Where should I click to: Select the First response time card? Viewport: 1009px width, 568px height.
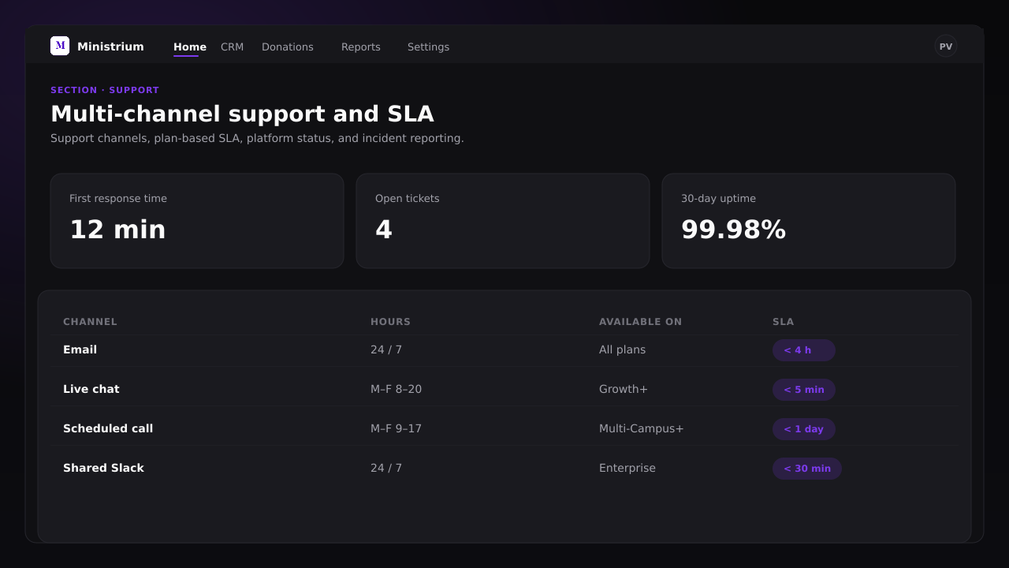click(x=197, y=221)
